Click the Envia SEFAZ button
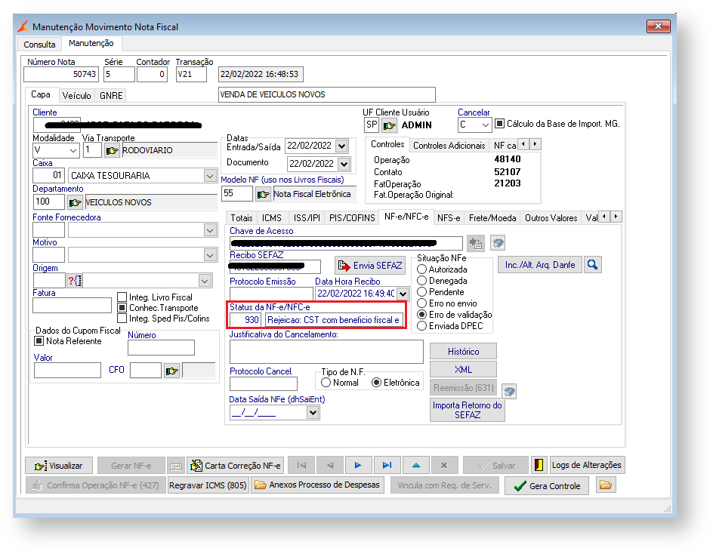The image size is (713, 554). [370, 266]
